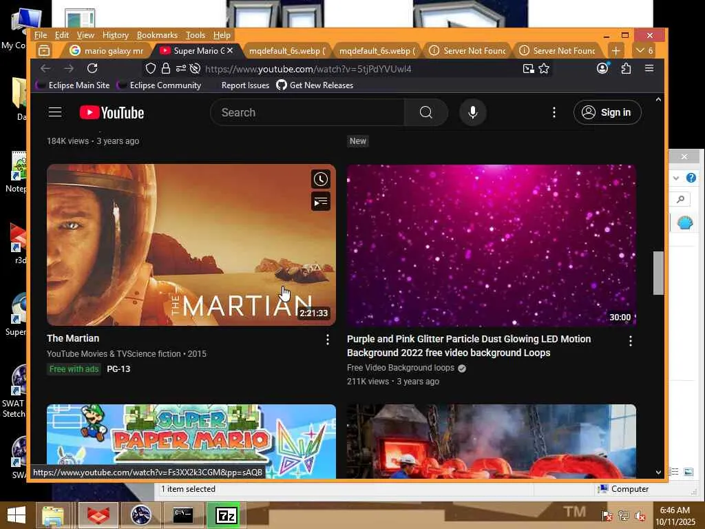705x529 pixels.
Task: Click the blocked autoplay icon in address bar
Action: pyautogui.click(x=195, y=68)
